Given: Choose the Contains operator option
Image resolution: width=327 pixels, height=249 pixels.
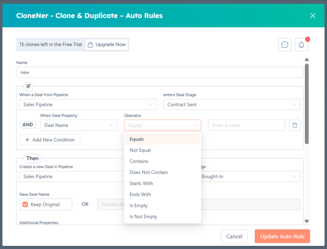Looking at the screenshot, I should click(x=162, y=162).
